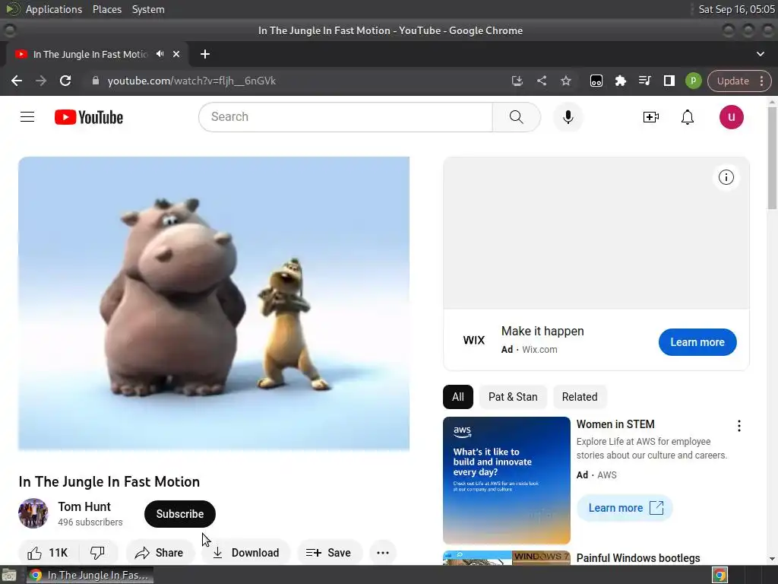This screenshot has width=778, height=584.
Task: Open the extension icon beside the star
Action: coord(596,81)
